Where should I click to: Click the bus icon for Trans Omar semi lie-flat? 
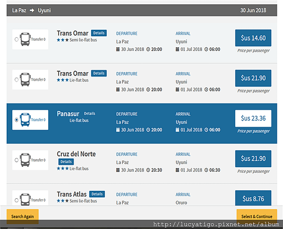(25, 39)
